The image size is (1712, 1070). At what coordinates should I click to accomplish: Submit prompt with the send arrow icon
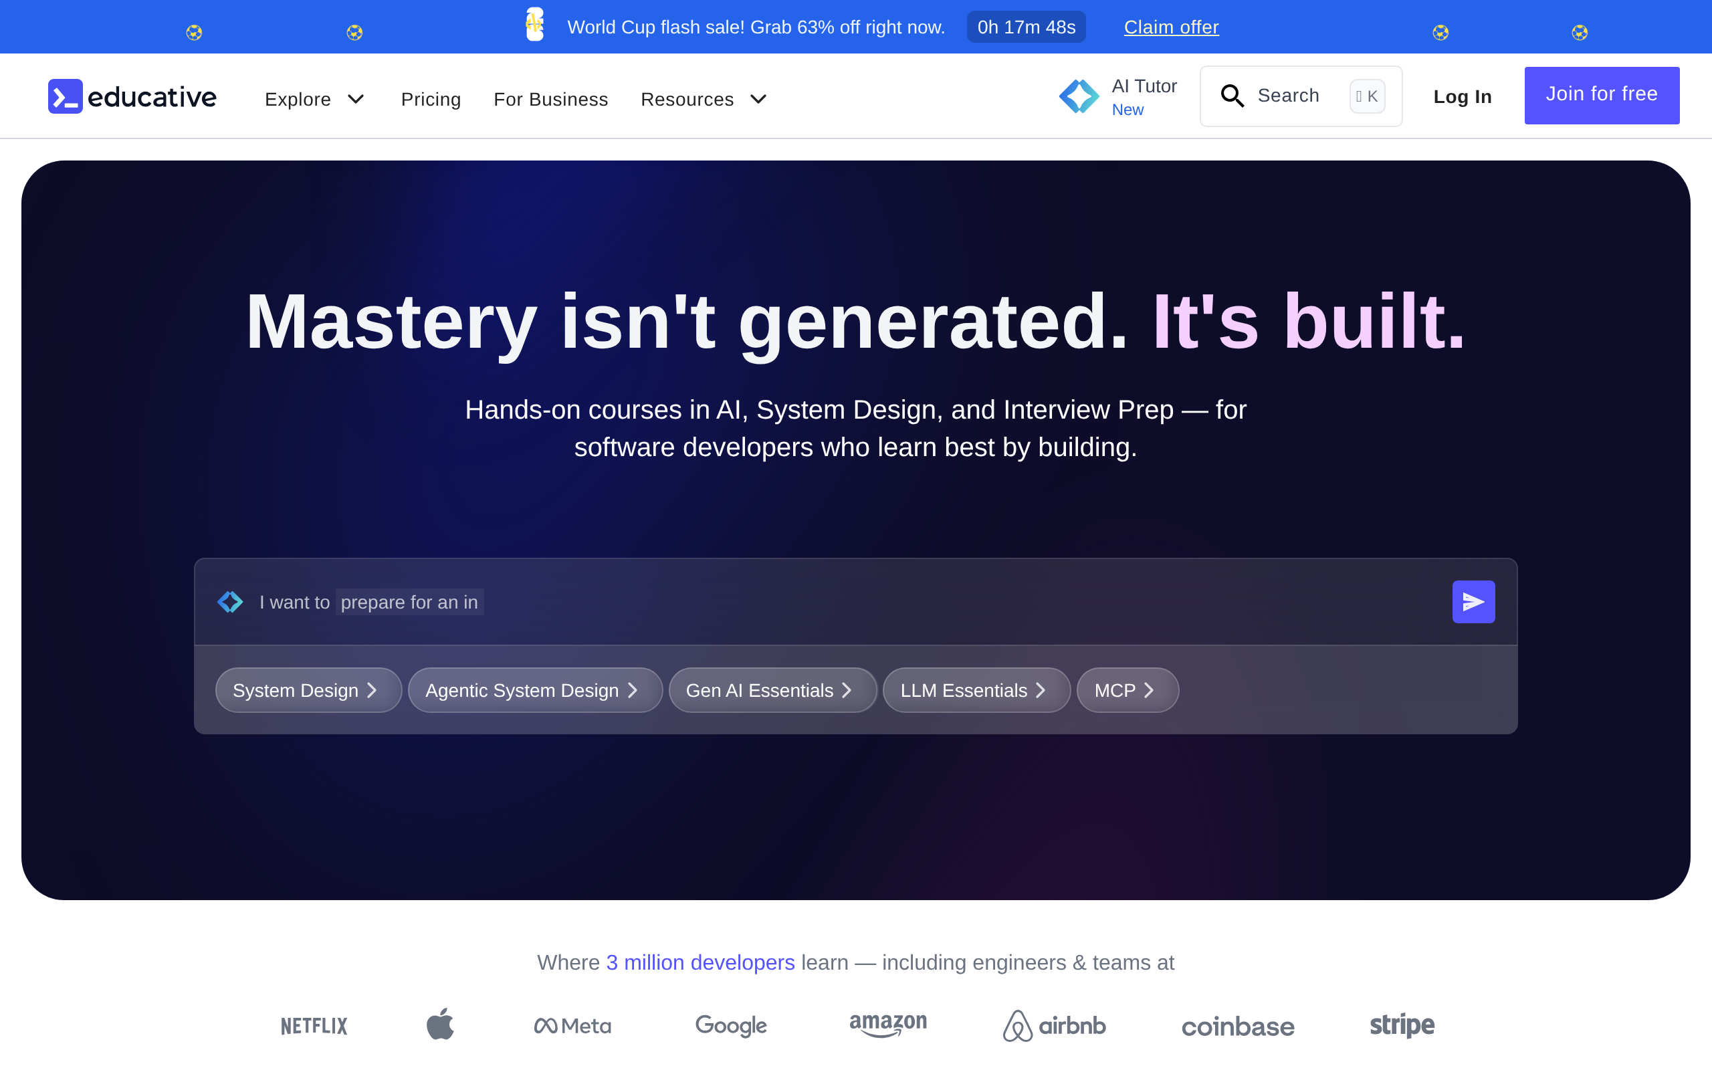(1474, 601)
